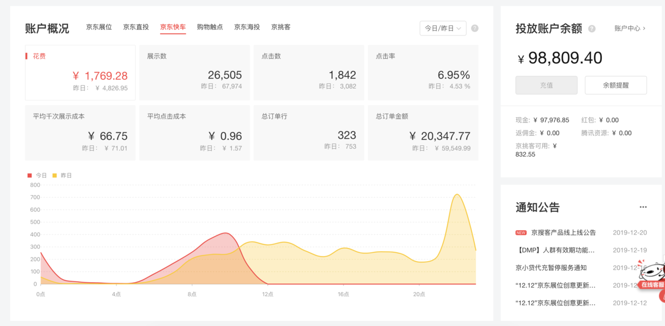This screenshot has width=665, height=326.
Task: Open the 通知公告 more options icon
Action: click(643, 207)
